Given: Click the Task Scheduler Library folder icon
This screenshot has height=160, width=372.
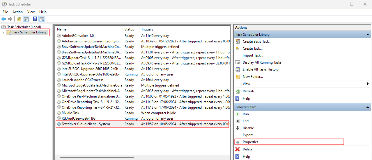Looking at the screenshot, I should click(9, 32).
